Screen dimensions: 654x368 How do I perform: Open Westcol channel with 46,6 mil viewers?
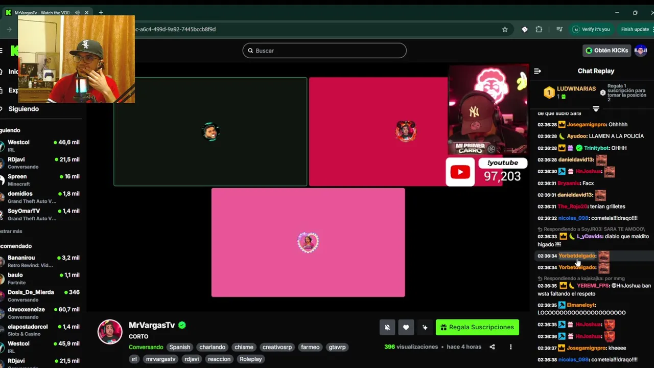(41, 146)
